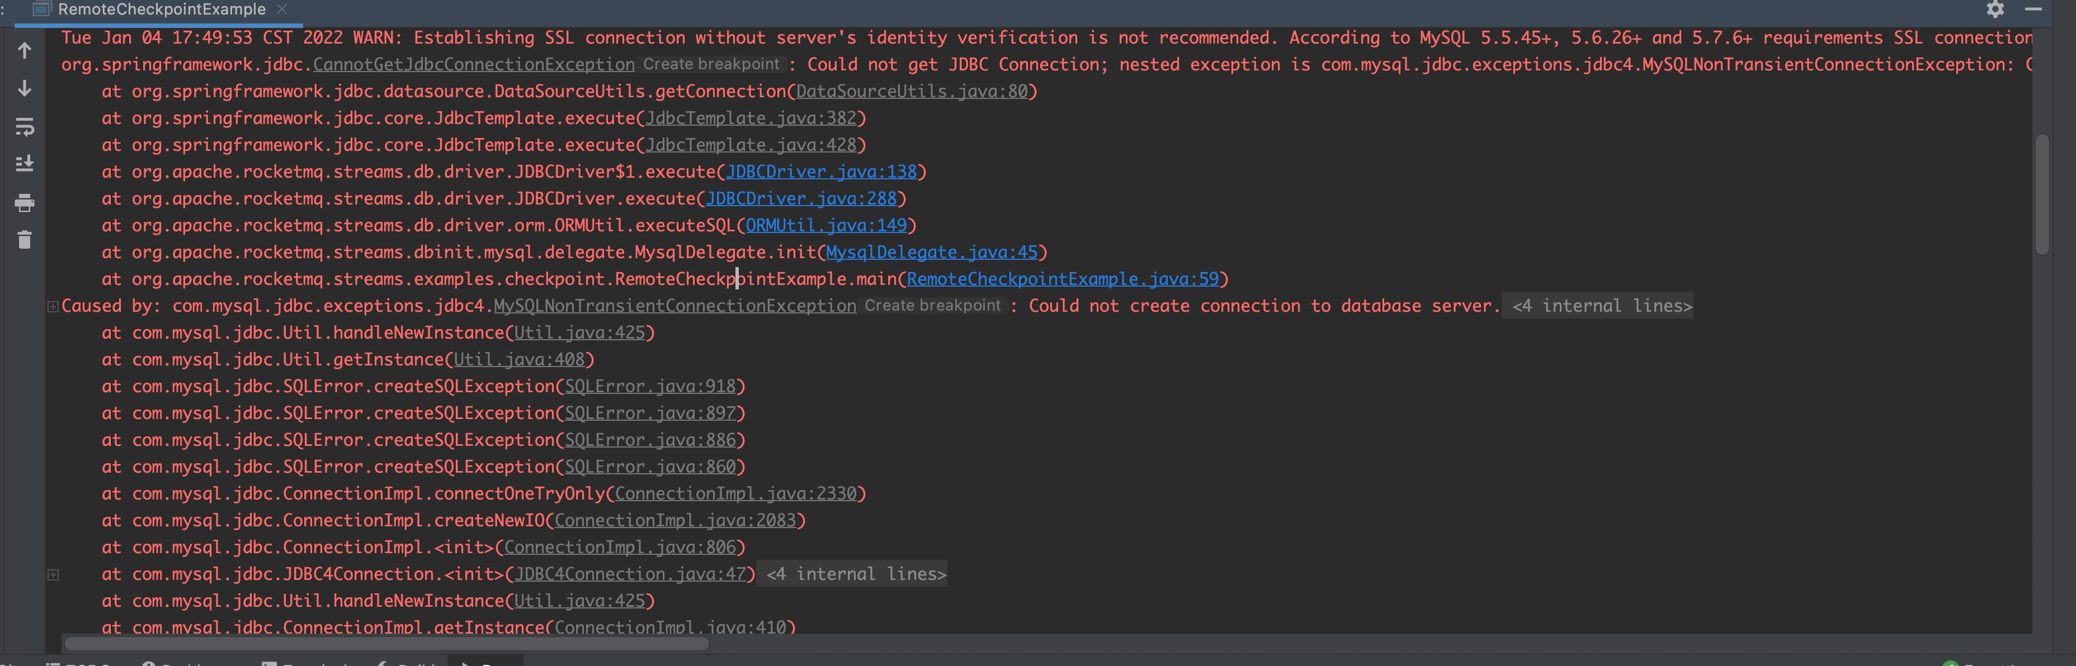This screenshot has height=666, width=2076.
Task: Clear all console output with the trash icon
Action: pos(24,240)
